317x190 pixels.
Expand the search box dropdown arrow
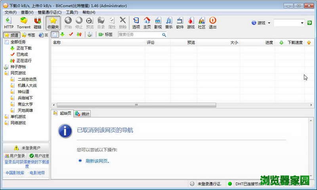click(x=302, y=23)
